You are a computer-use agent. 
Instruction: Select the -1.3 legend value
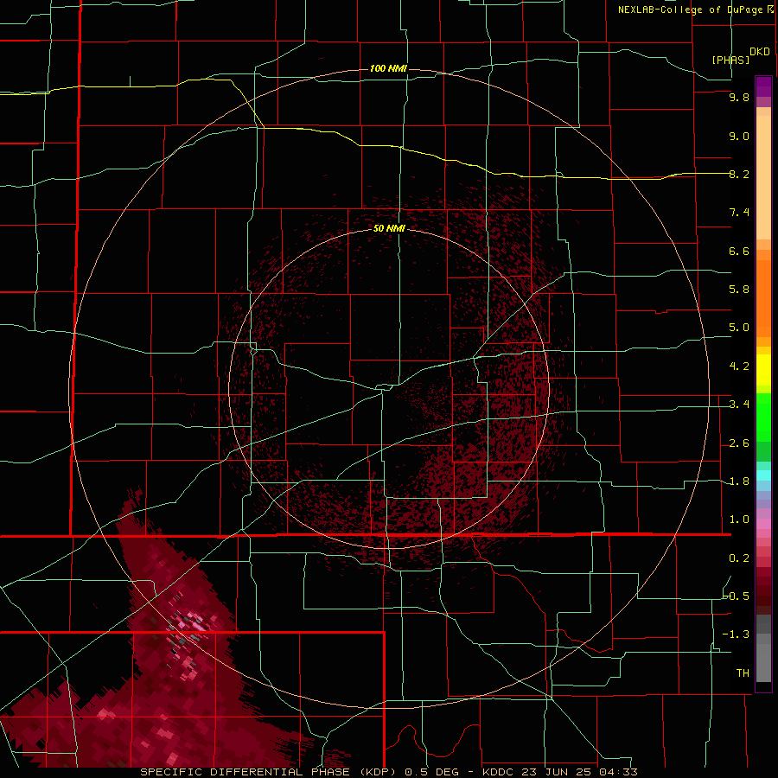point(737,635)
